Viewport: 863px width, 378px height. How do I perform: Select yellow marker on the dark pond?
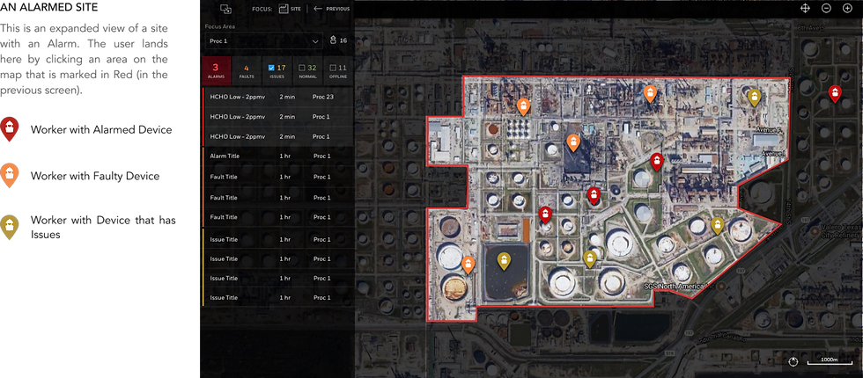pos(503,261)
